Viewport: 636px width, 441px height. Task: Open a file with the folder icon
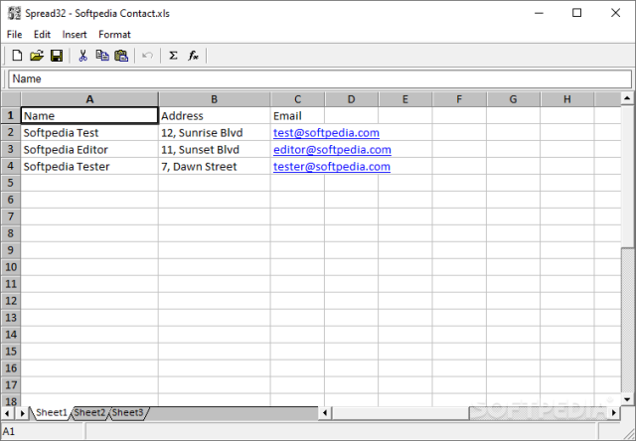click(x=37, y=56)
